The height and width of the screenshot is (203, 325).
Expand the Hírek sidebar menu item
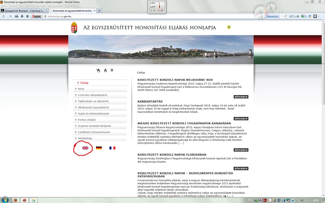click(81, 89)
